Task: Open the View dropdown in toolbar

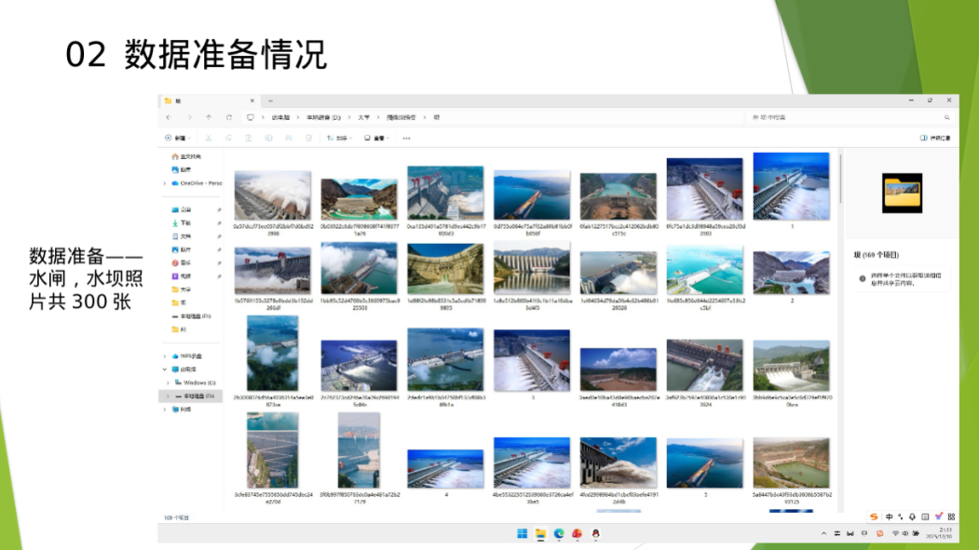Action: point(375,138)
